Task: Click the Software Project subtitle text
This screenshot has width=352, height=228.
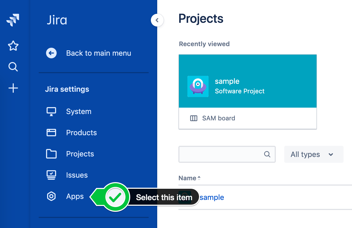Action: pyautogui.click(x=240, y=91)
